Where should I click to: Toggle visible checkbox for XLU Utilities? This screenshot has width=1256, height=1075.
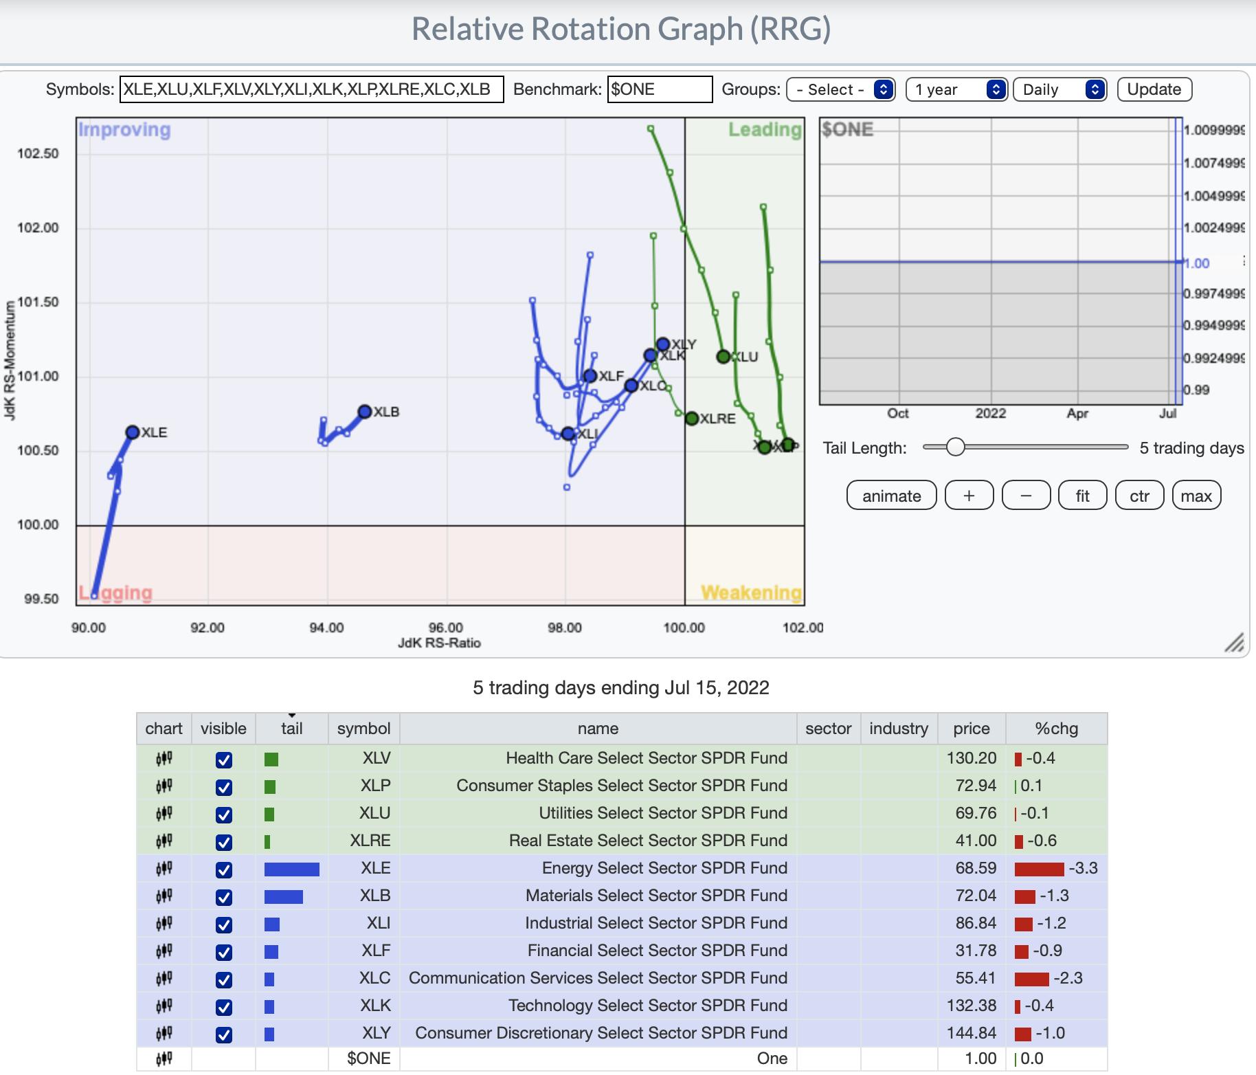pos(223,814)
